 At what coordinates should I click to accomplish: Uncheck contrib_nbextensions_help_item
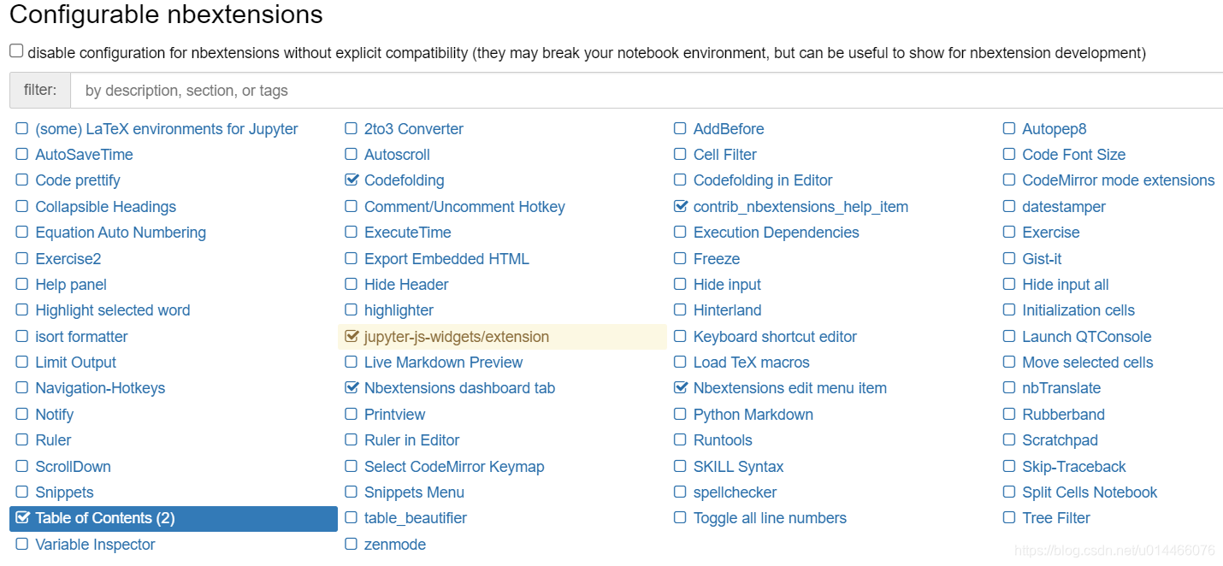click(x=680, y=206)
